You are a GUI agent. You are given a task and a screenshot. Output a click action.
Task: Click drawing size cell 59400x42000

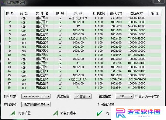point(137,26)
